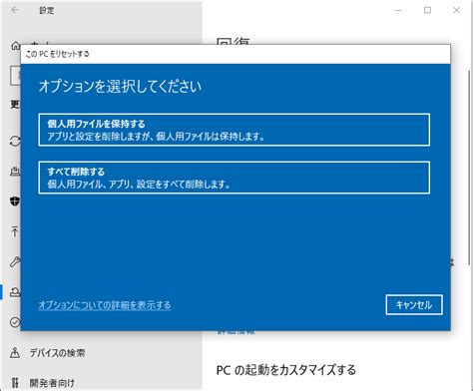
Task: Close the 設定 window
Action: coord(457,10)
